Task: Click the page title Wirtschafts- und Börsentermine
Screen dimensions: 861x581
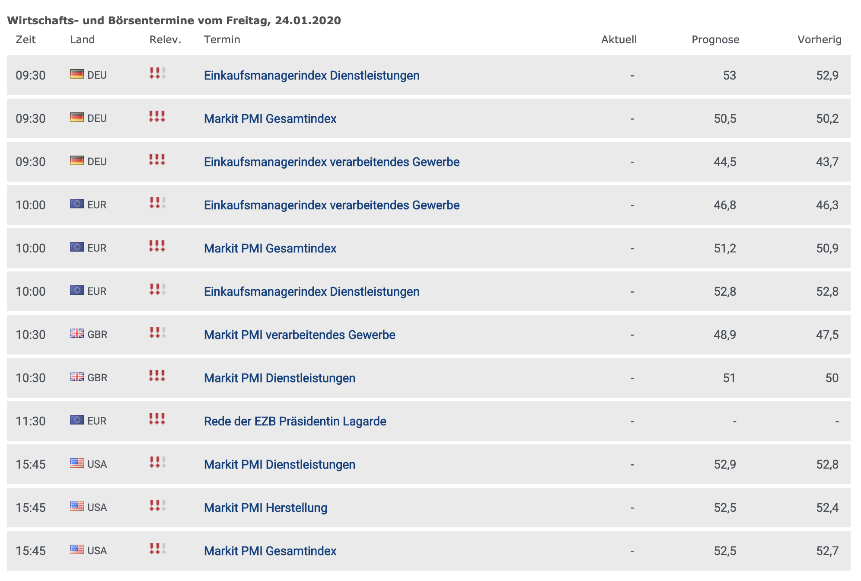Action: click(174, 20)
